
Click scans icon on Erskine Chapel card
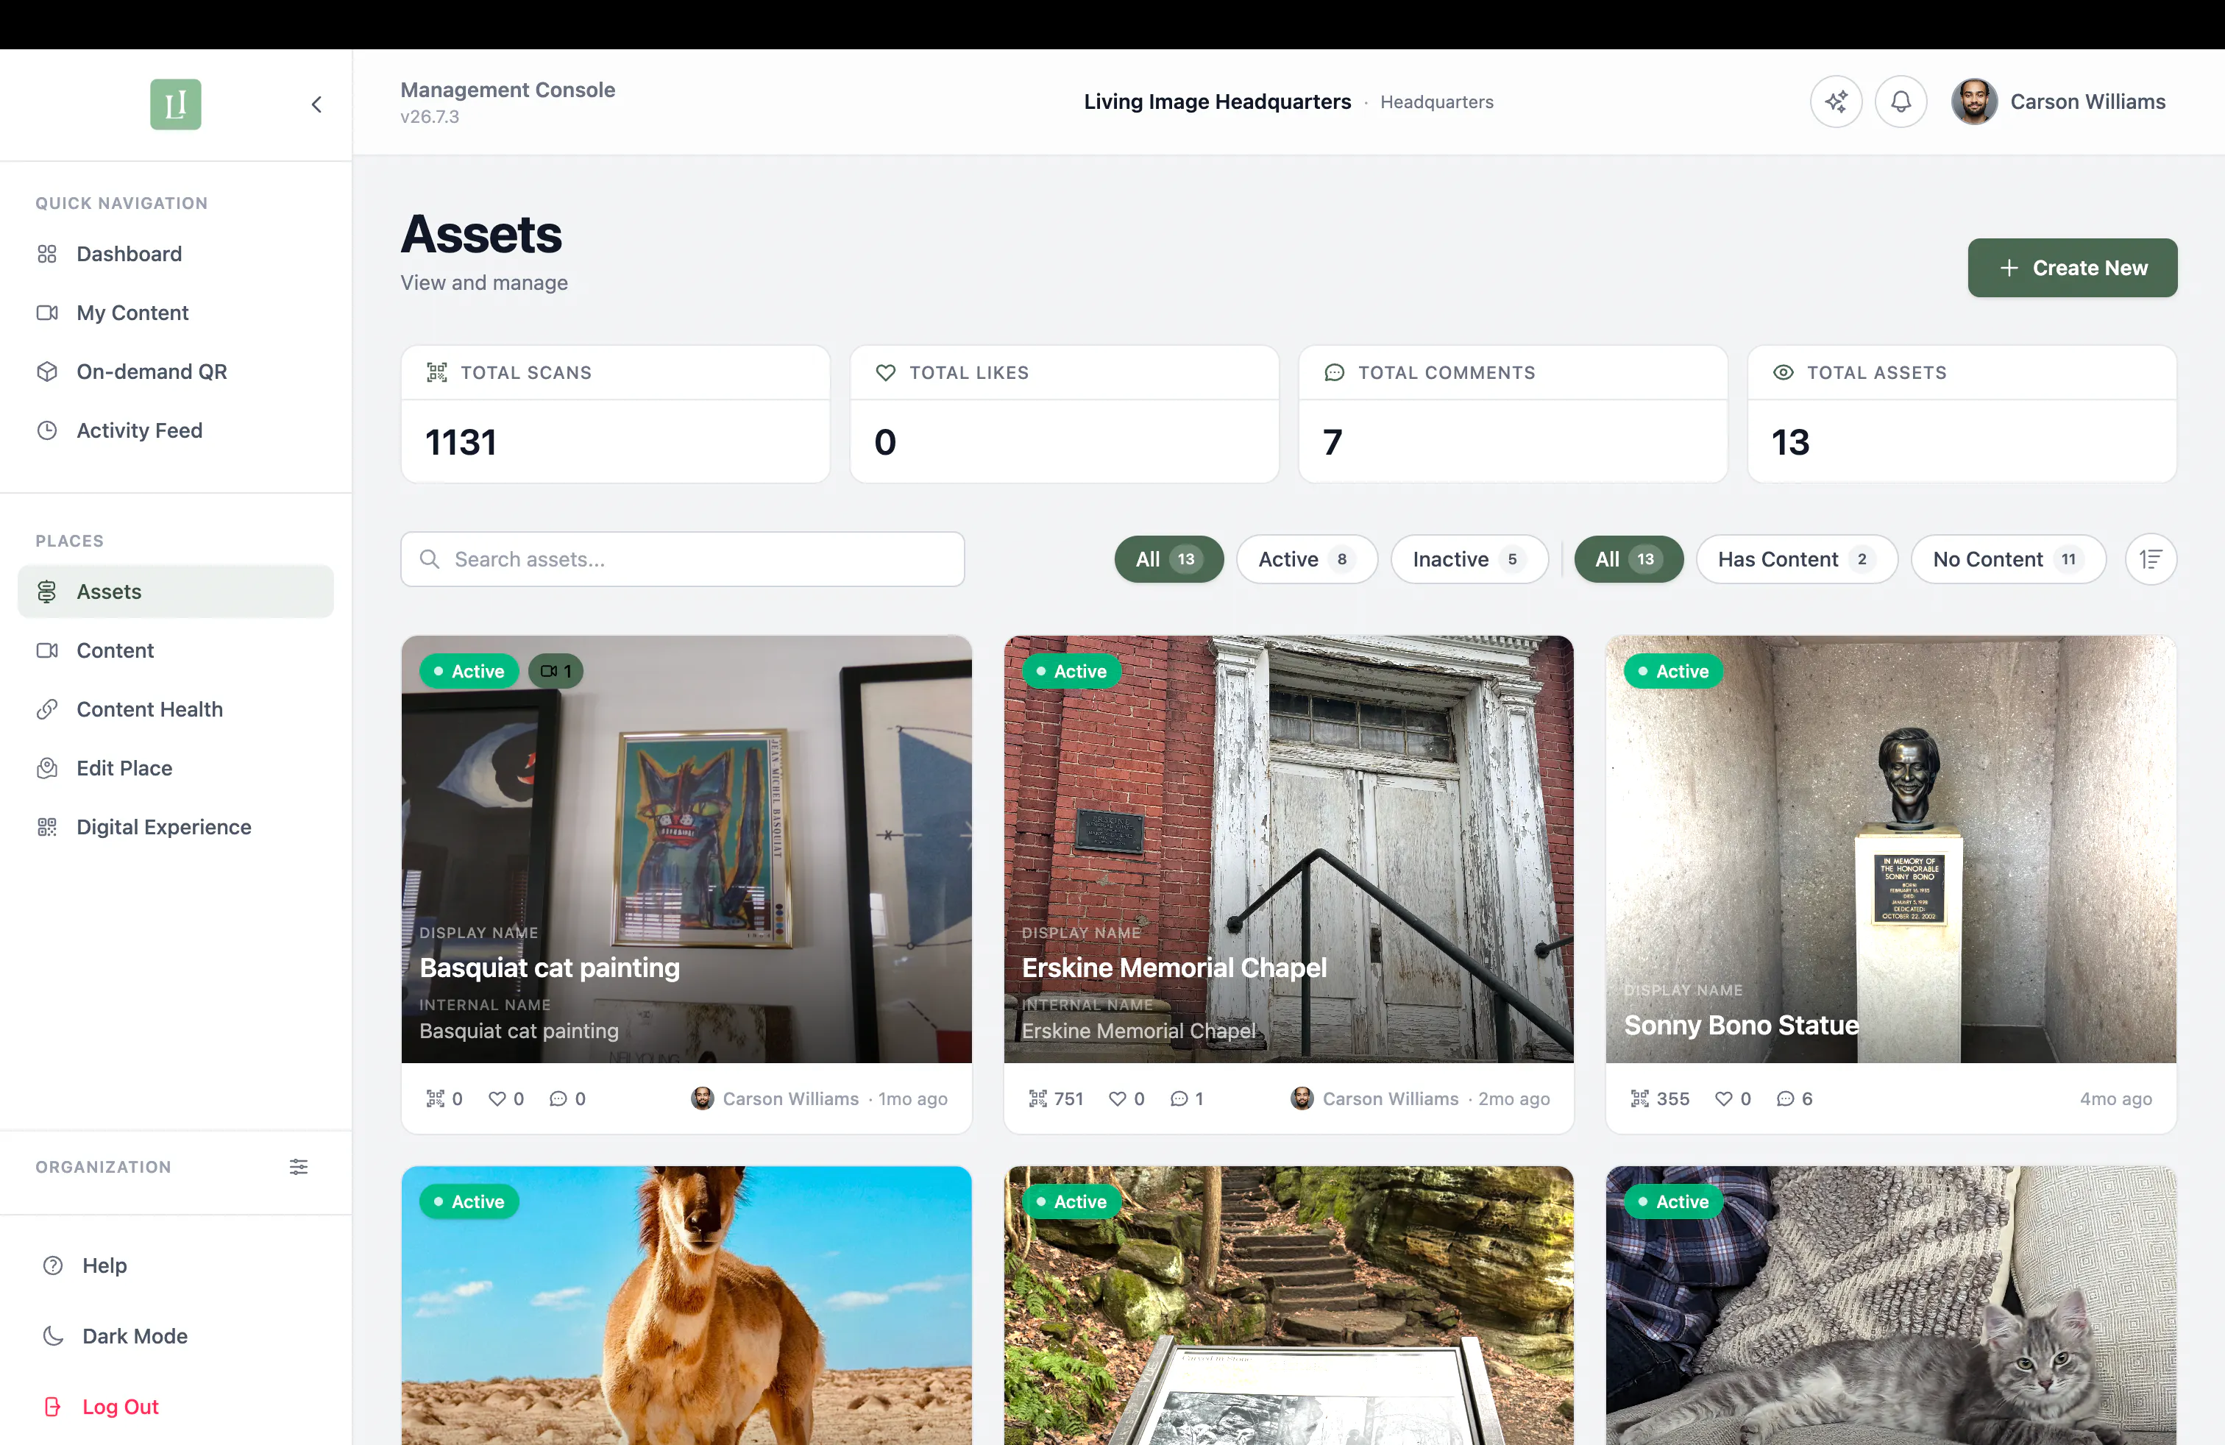(1037, 1098)
